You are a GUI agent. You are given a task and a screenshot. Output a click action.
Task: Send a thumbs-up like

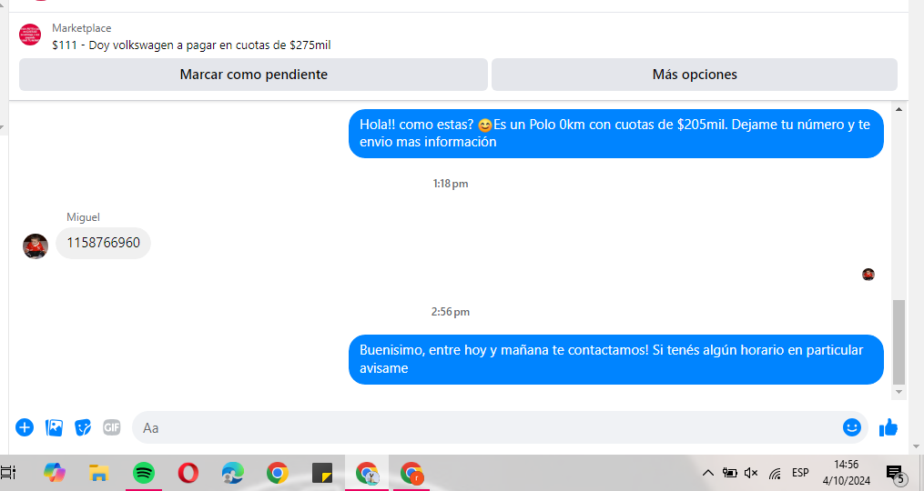tap(888, 427)
